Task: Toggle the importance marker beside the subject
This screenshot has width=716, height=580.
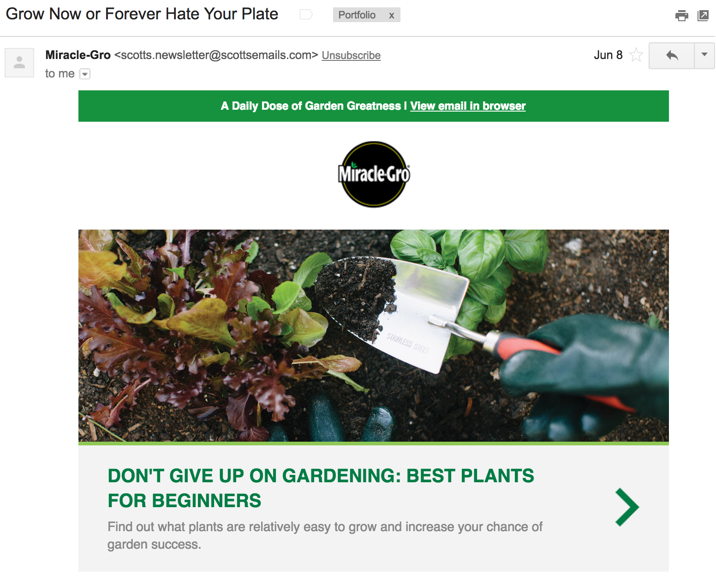Action: click(306, 15)
